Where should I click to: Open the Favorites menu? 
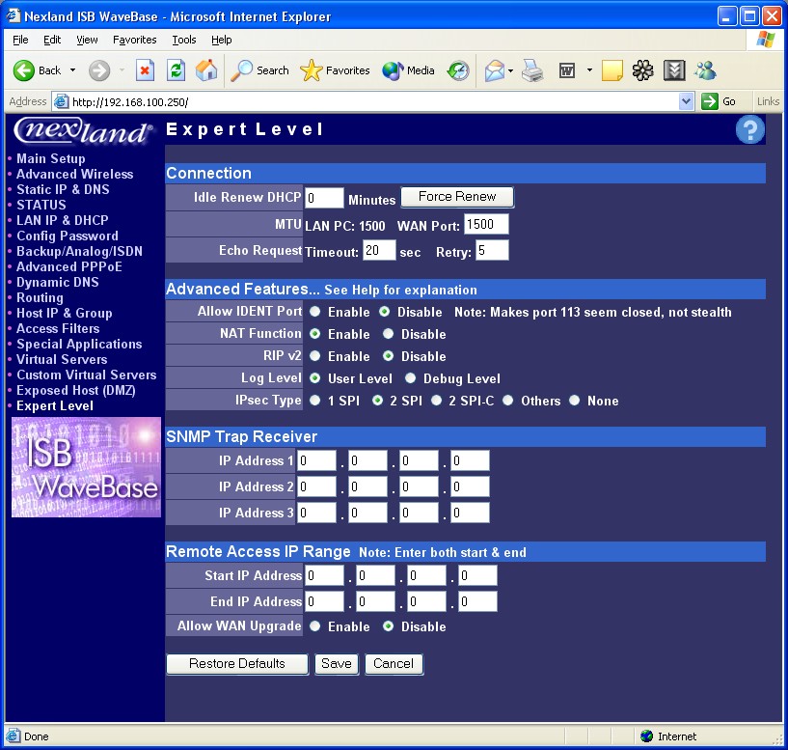(x=135, y=40)
